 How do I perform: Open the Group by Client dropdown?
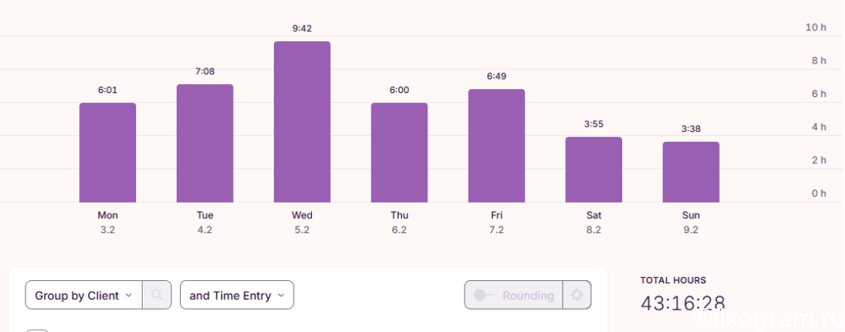point(83,295)
